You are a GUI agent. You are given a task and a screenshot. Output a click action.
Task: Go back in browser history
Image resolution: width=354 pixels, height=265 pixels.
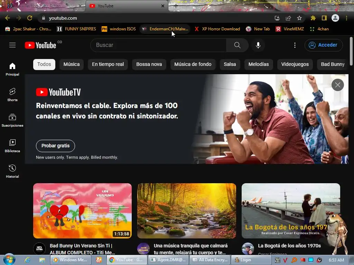pos(8,18)
